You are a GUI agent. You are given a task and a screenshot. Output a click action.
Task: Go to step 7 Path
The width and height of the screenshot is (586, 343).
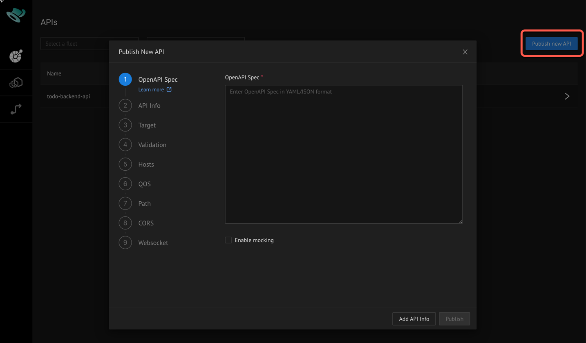tap(135, 203)
